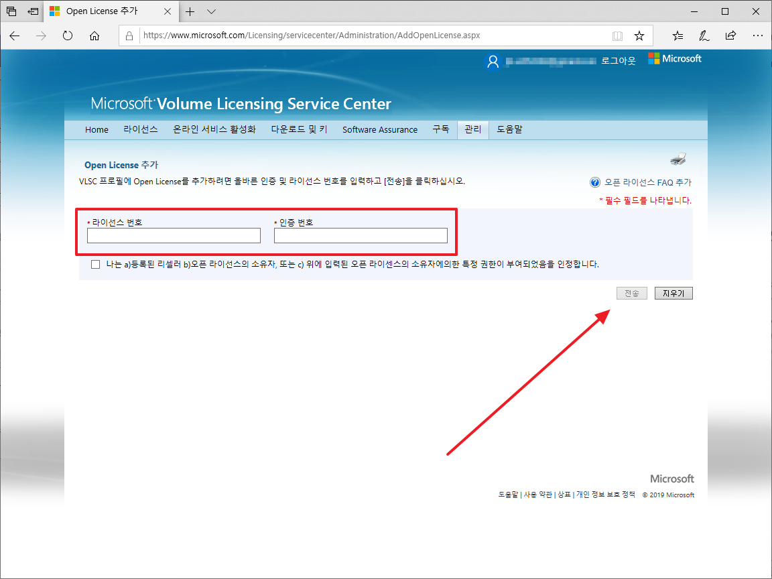Add page to favorites with star icon
Viewport: 772px width, 579px height.
point(639,36)
